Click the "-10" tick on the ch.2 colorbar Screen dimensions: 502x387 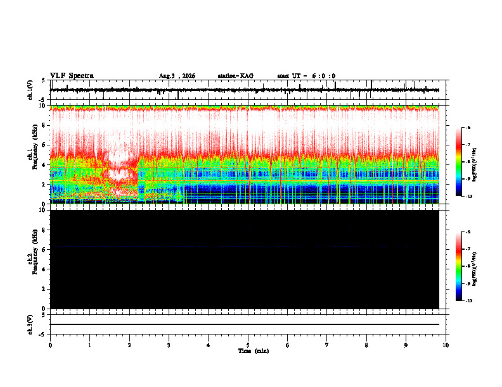coord(468,301)
